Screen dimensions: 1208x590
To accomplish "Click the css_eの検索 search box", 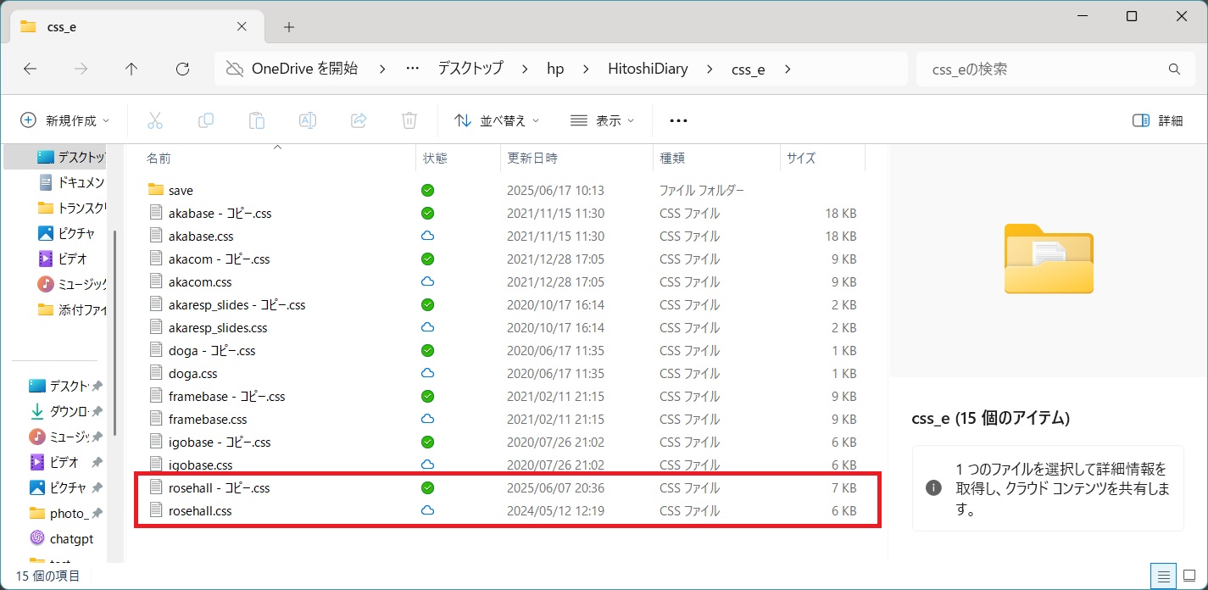I will [x=1043, y=70].
